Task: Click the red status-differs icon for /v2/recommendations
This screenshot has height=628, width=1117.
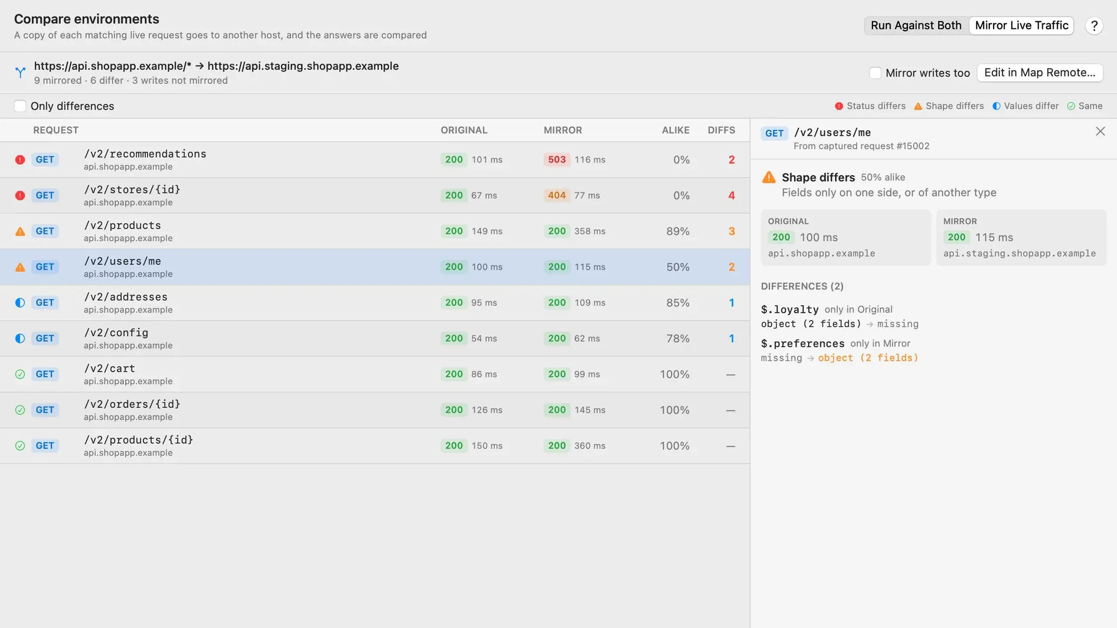Action: [x=20, y=160]
